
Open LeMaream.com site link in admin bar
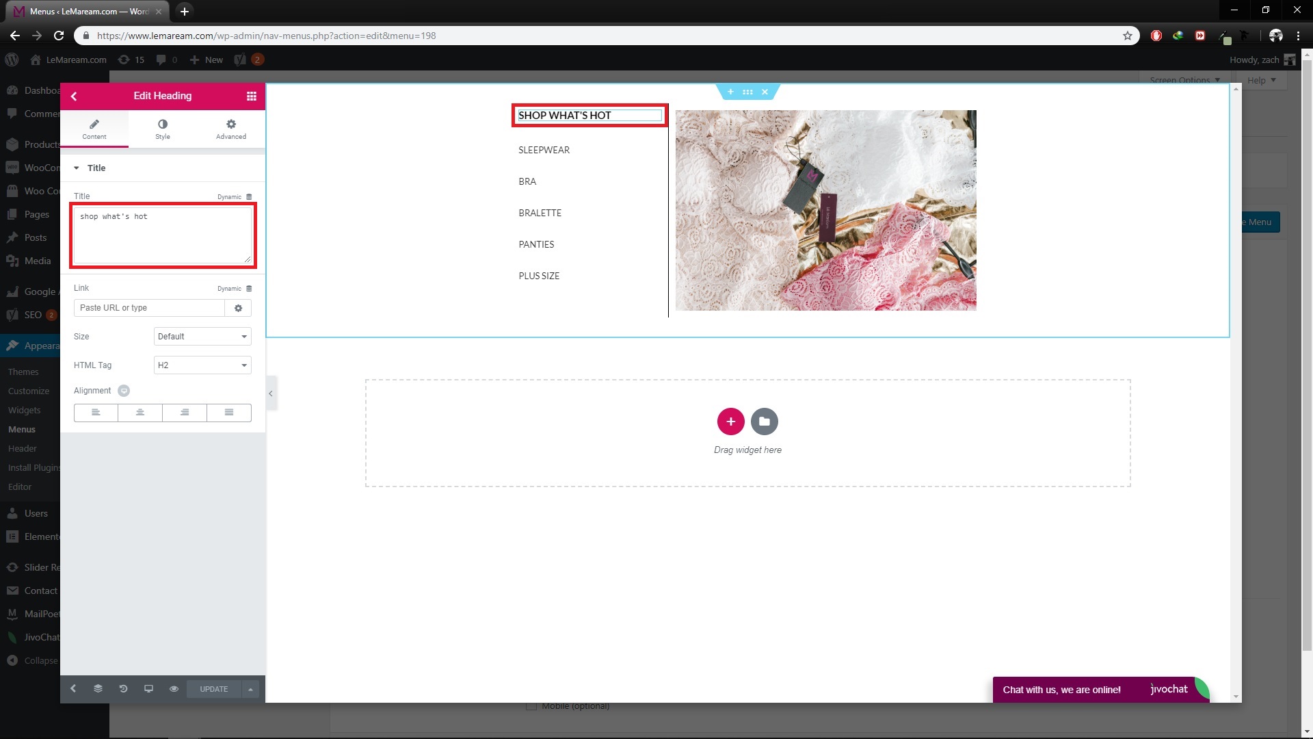(x=68, y=60)
